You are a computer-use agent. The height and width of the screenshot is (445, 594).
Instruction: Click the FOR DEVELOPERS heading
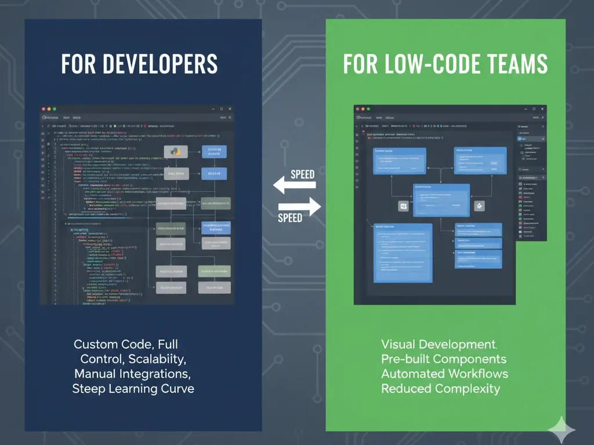tap(139, 64)
